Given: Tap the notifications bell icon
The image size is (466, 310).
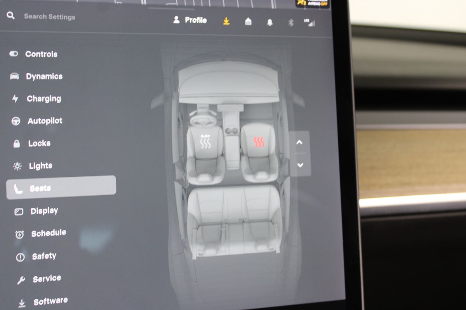Looking at the screenshot, I should pos(270,22).
